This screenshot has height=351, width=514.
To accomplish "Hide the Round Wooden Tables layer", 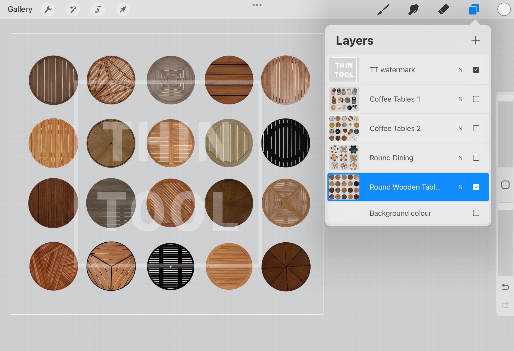I will click(476, 187).
